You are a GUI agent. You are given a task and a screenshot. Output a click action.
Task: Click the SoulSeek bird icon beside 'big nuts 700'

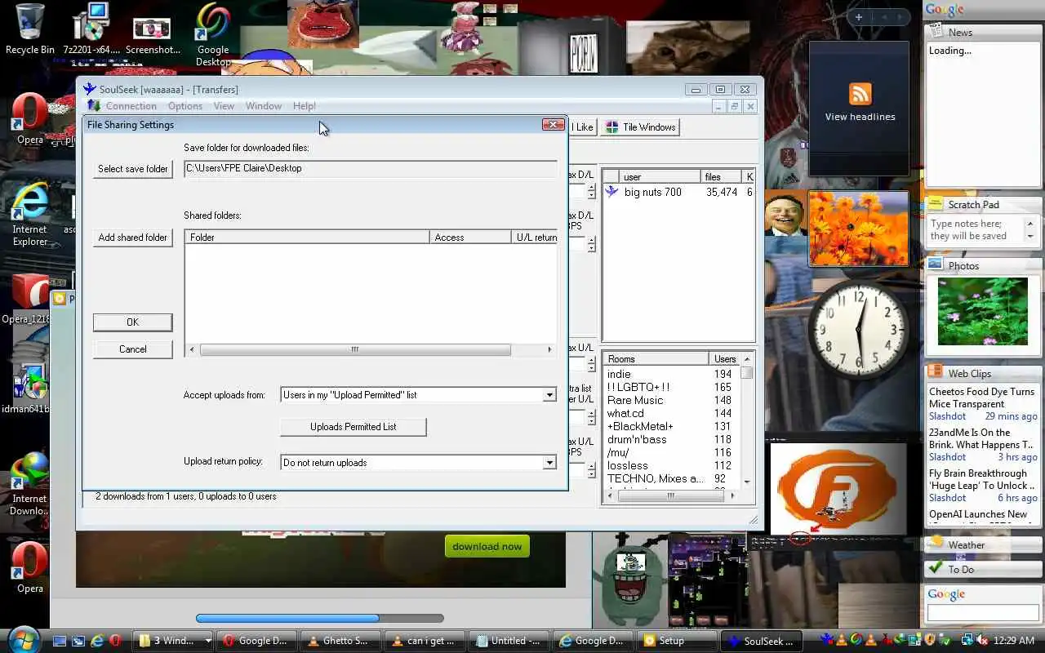click(x=611, y=192)
